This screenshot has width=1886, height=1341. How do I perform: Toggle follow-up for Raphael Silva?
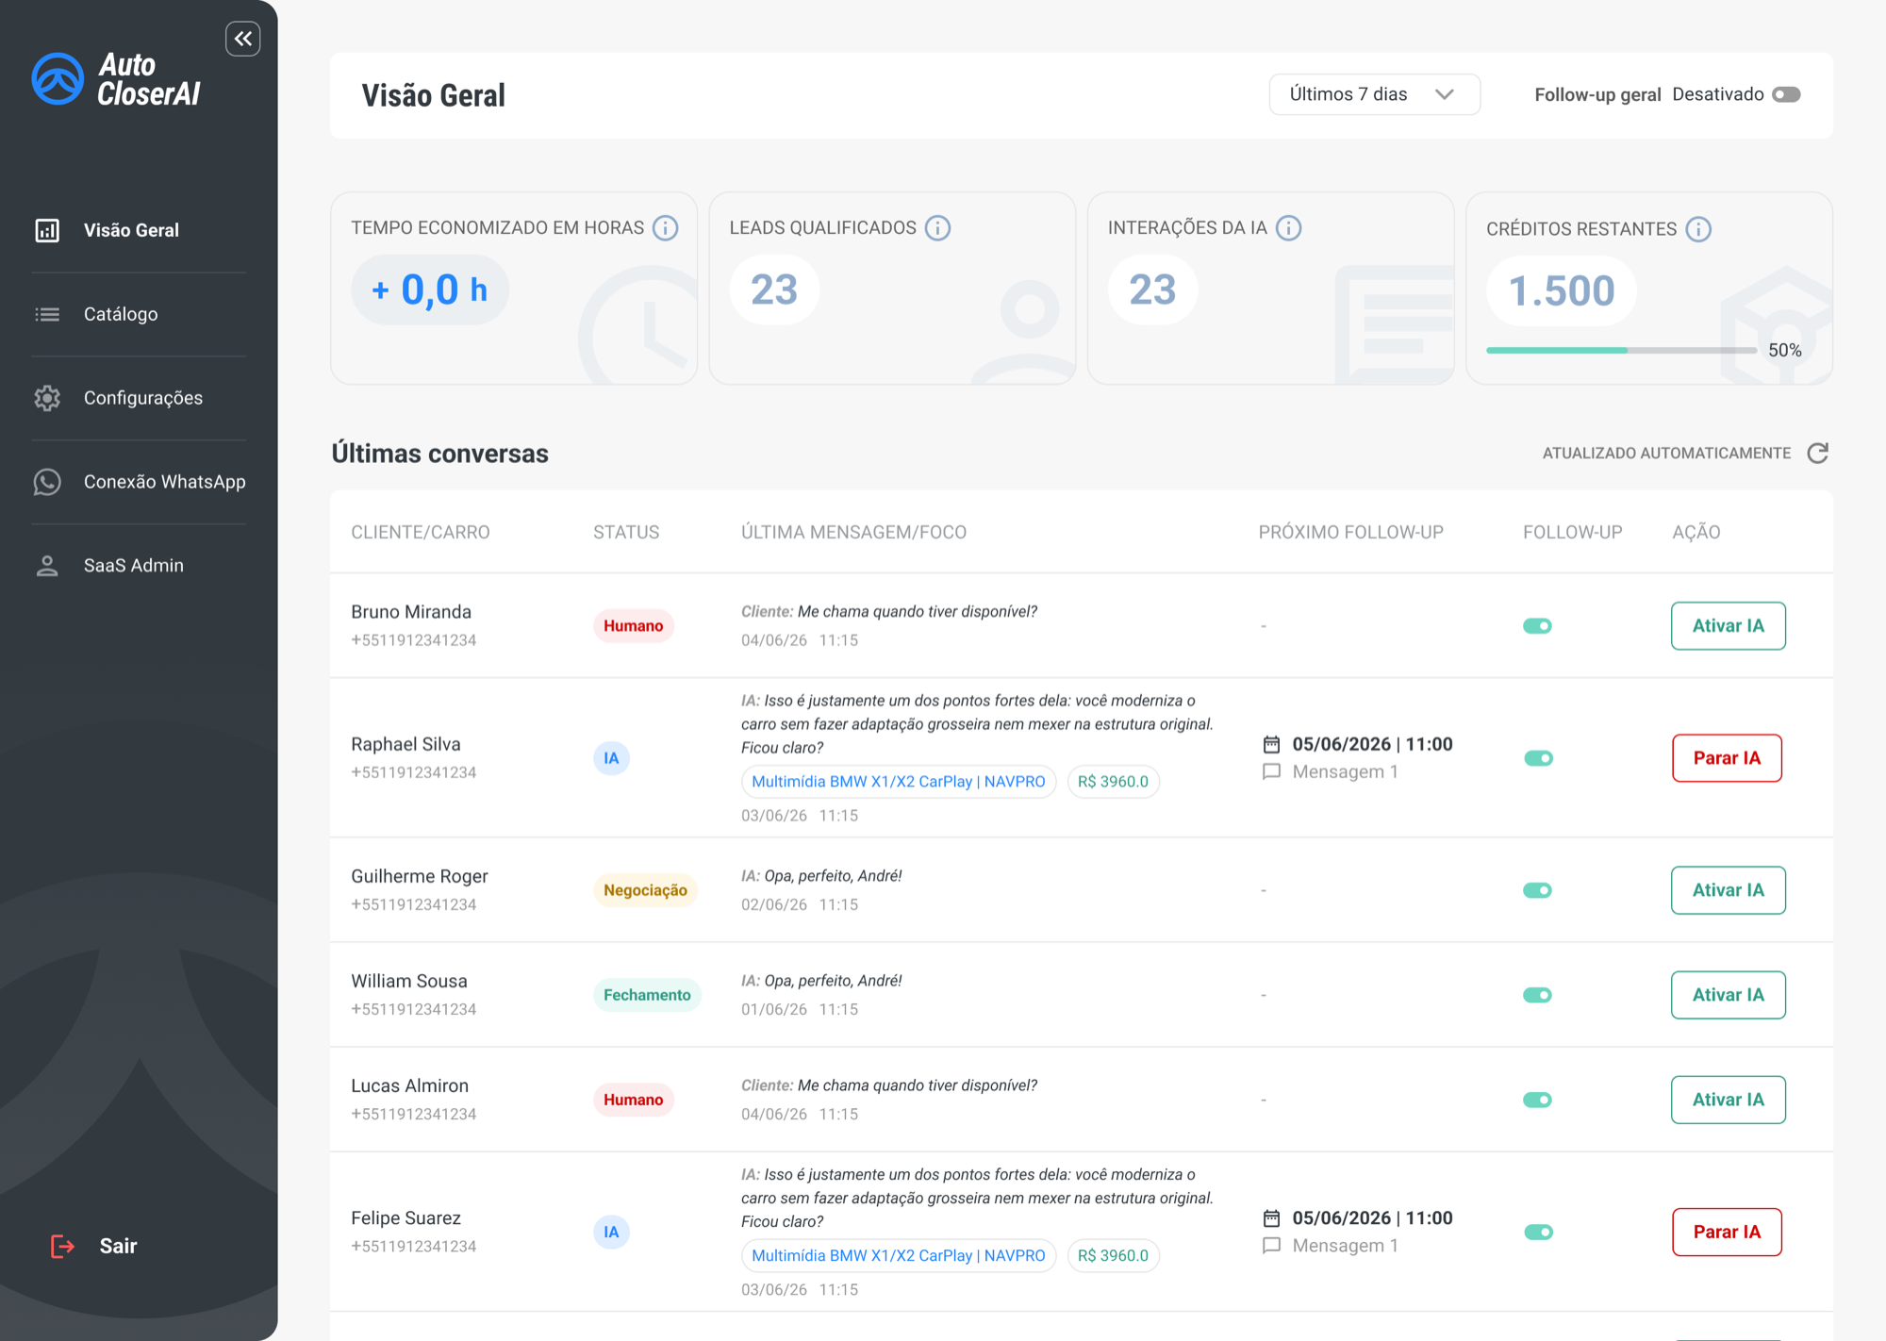coord(1538,758)
